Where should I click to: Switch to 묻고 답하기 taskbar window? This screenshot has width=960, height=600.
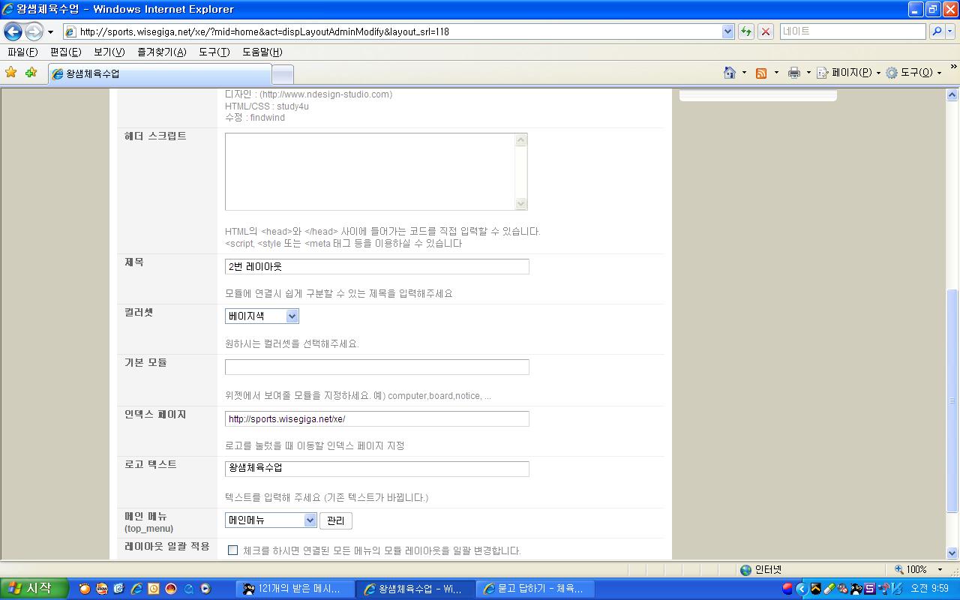pos(535,589)
